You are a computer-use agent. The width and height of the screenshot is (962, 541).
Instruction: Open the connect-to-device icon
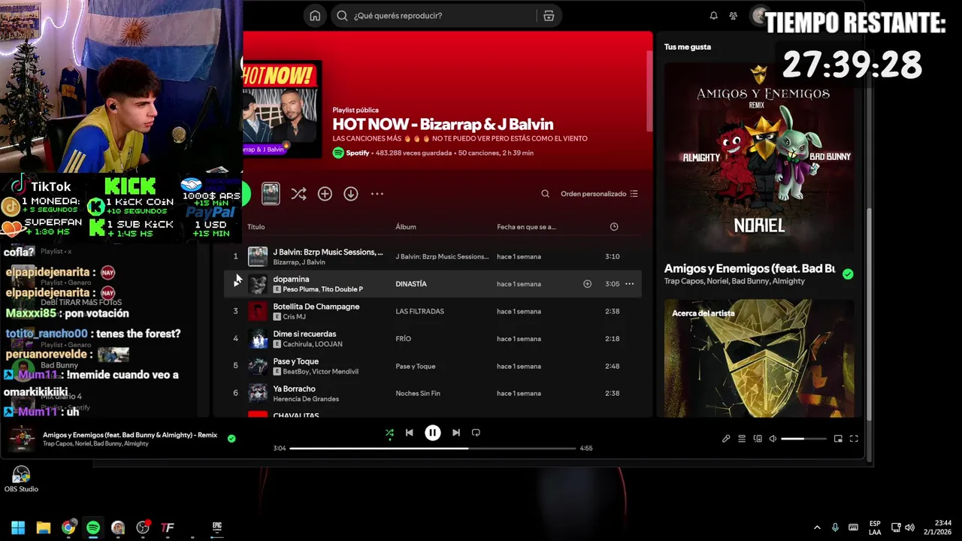click(x=758, y=439)
